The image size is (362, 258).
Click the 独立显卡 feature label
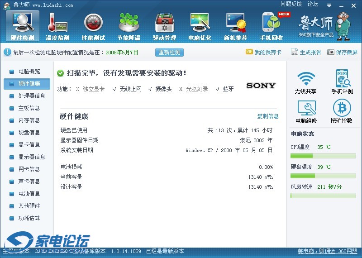[94, 89]
